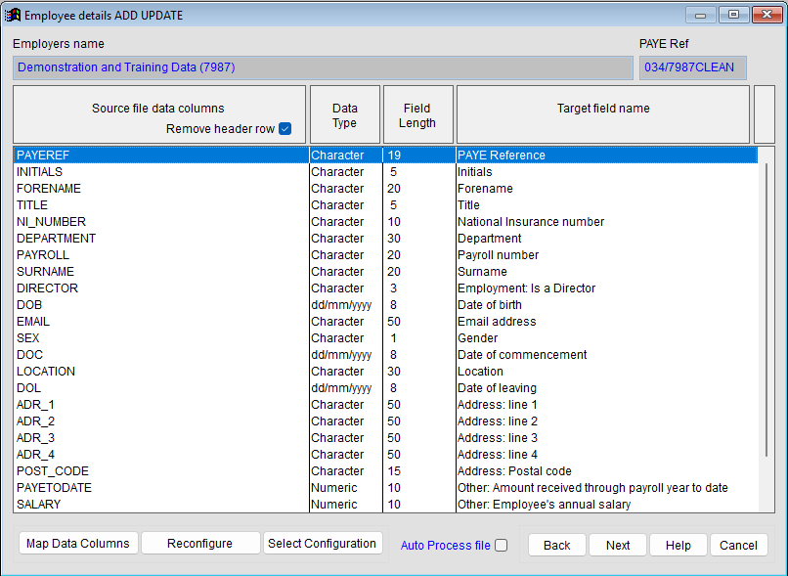Click field length 1 of SEX

(x=393, y=337)
